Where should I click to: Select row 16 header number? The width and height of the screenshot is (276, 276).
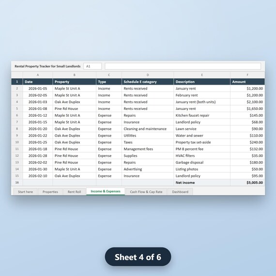[x=17, y=183]
